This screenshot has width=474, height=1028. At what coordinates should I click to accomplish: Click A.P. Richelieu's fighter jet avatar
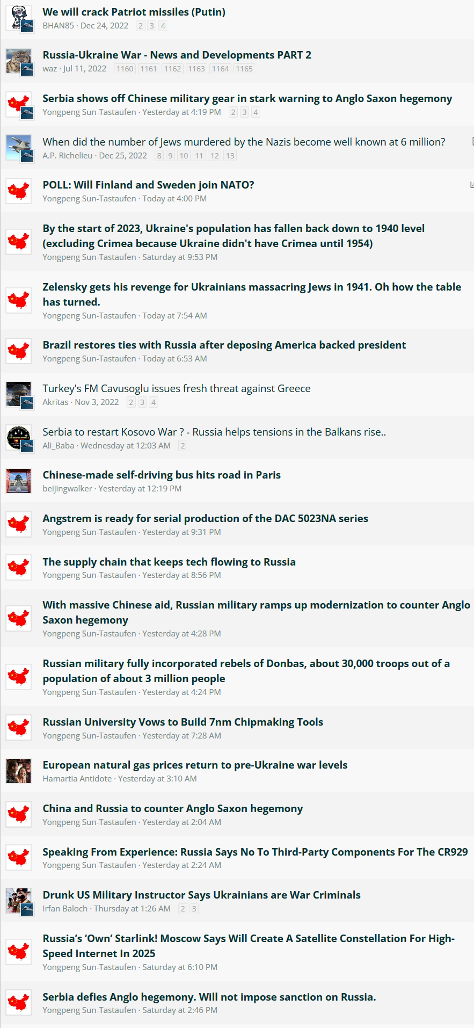(x=19, y=147)
